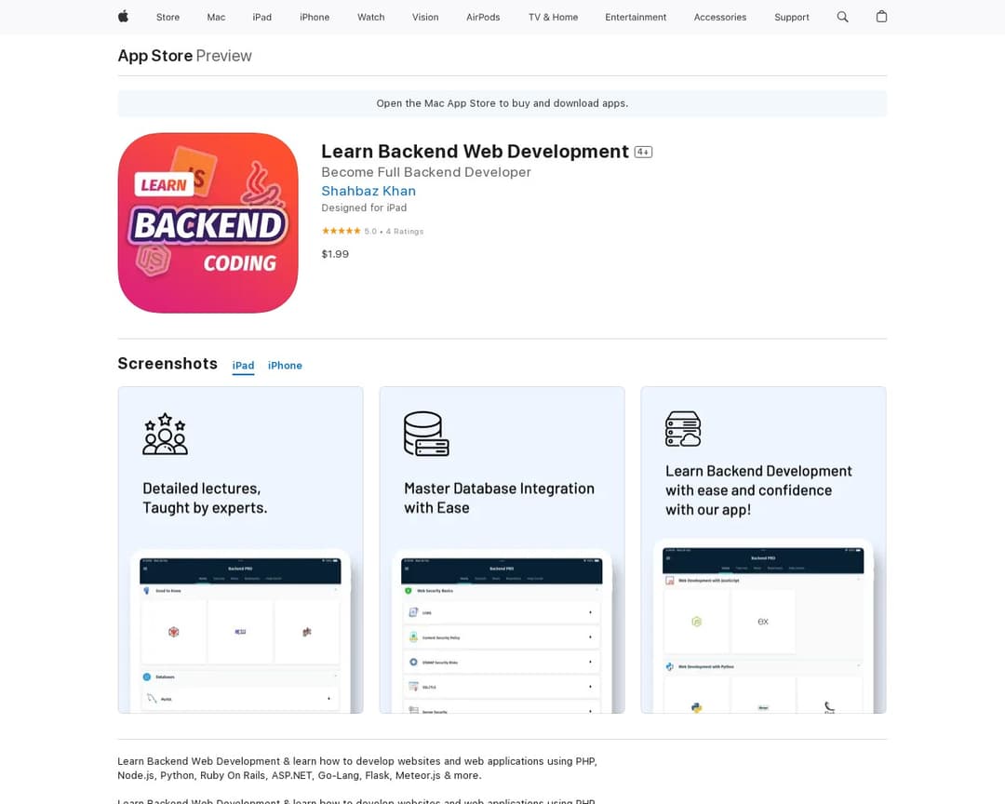Image resolution: width=1005 pixels, height=804 pixels.
Task: View Master Database Integration screenshot
Action: click(x=502, y=549)
